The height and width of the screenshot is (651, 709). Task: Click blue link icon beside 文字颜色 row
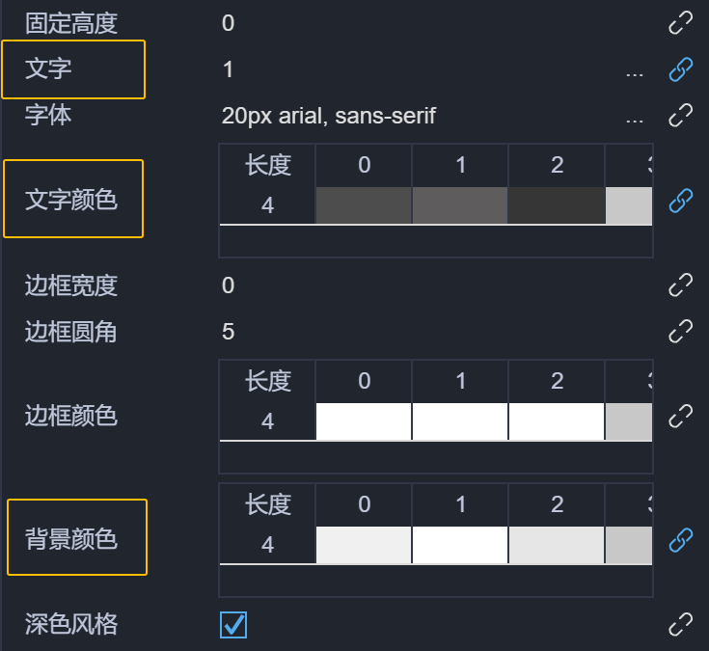pyautogui.click(x=681, y=201)
